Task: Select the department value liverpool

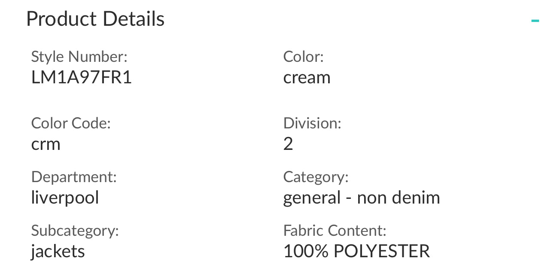Action: pos(65,198)
